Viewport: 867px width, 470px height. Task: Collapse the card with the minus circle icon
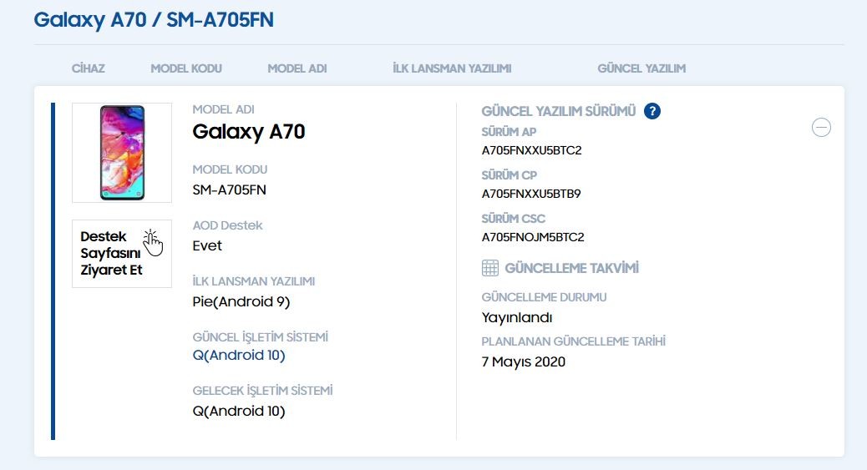(821, 127)
